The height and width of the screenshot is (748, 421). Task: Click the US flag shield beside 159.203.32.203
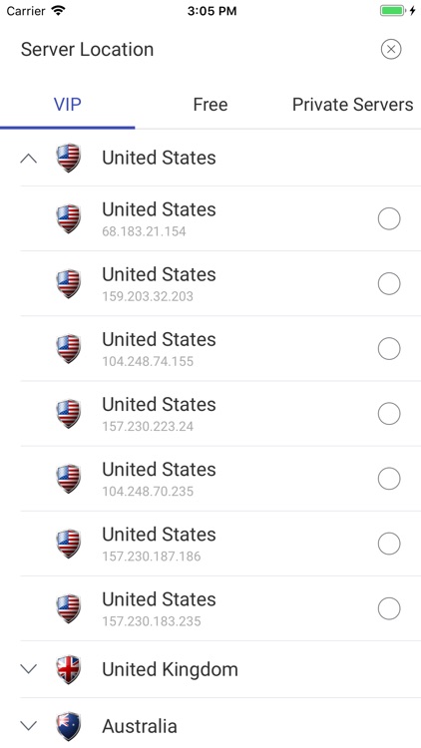coord(68,283)
